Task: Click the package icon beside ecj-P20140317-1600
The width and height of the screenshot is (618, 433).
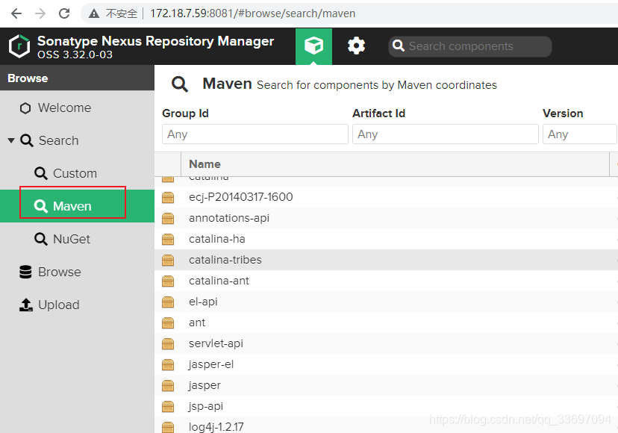Action: pyautogui.click(x=168, y=197)
